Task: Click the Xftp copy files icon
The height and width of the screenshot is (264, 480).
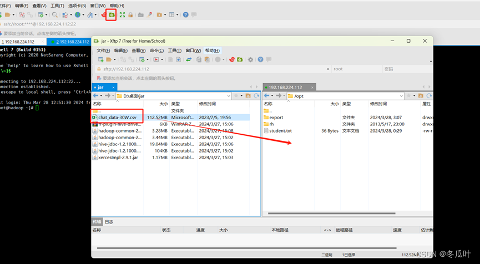Action: pyautogui.click(x=199, y=59)
